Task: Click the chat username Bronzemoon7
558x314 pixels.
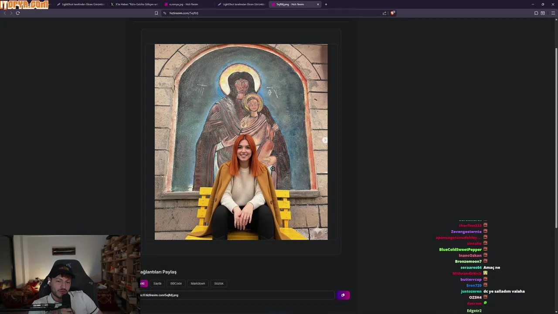Action: coord(468,261)
